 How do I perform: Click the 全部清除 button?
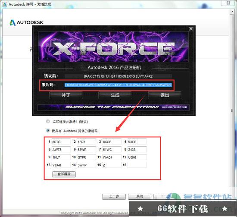(64, 174)
